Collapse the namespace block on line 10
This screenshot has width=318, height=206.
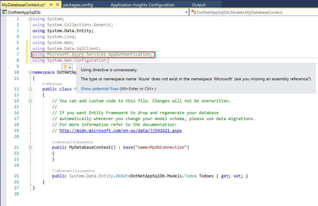pyautogui.click(x=30, y=72)
